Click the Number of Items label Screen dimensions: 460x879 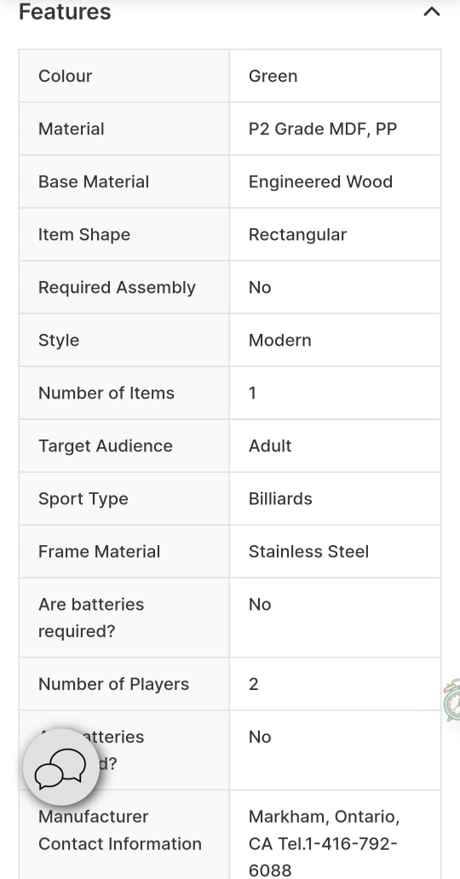[106, 393]
